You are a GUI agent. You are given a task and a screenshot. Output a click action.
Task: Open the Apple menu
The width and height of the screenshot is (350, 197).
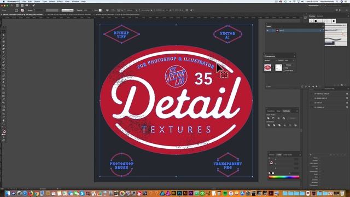click(x=4, y=1)
